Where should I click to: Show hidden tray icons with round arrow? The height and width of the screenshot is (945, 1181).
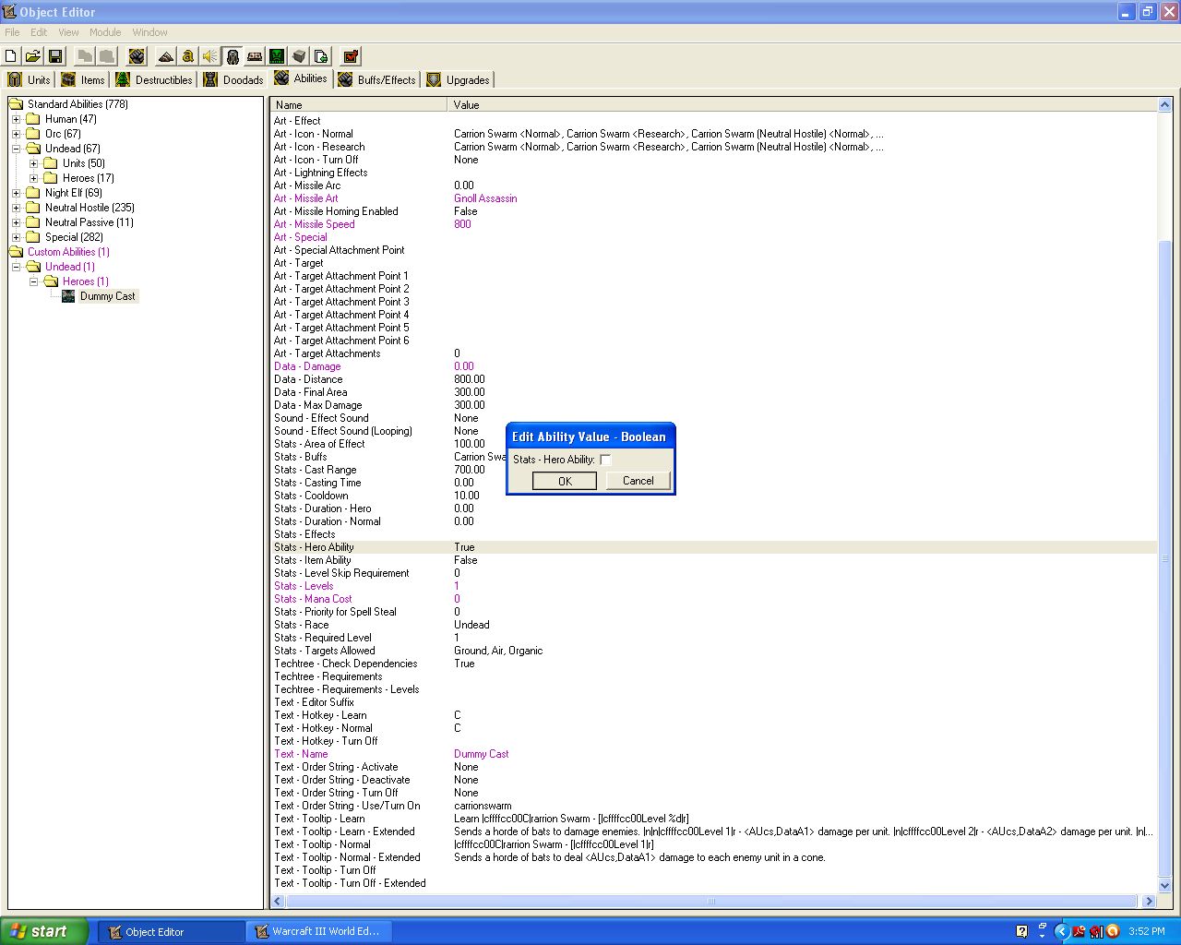[x=1061, y=931]
